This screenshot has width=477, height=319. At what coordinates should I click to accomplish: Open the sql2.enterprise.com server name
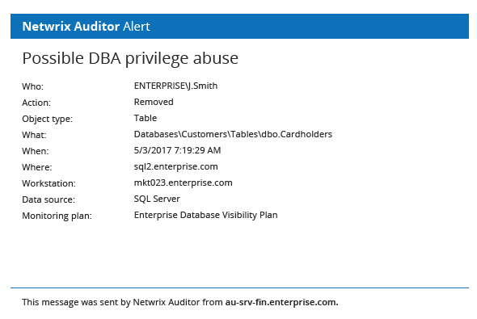point(175,166)
